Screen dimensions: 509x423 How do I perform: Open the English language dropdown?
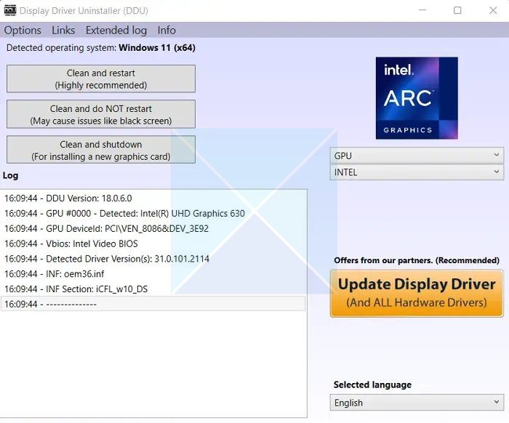pyautogui.click(x=417, y=403)
